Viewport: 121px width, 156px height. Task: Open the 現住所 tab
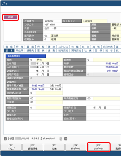pyautogui.click(x=19, y=51)
